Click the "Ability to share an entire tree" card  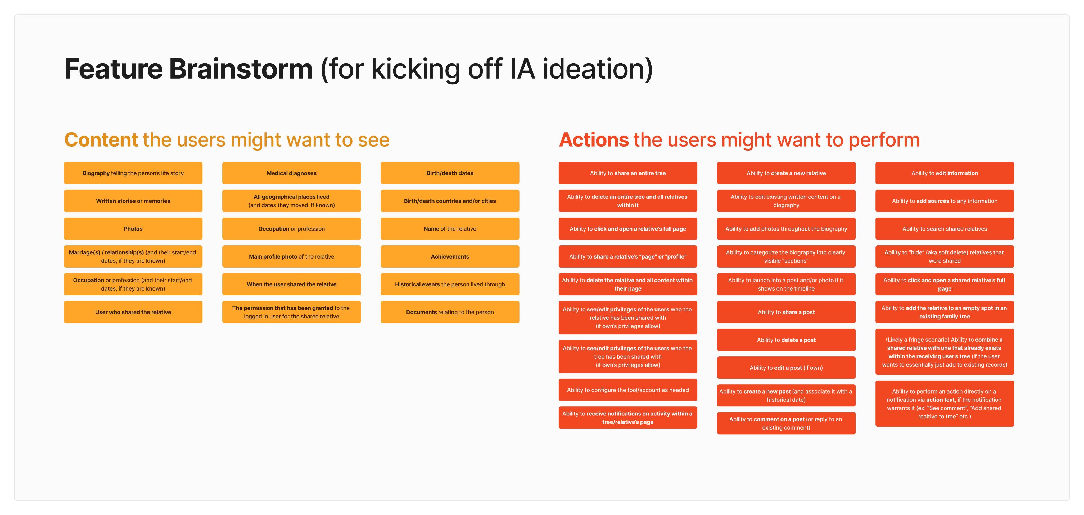(627, 173)
